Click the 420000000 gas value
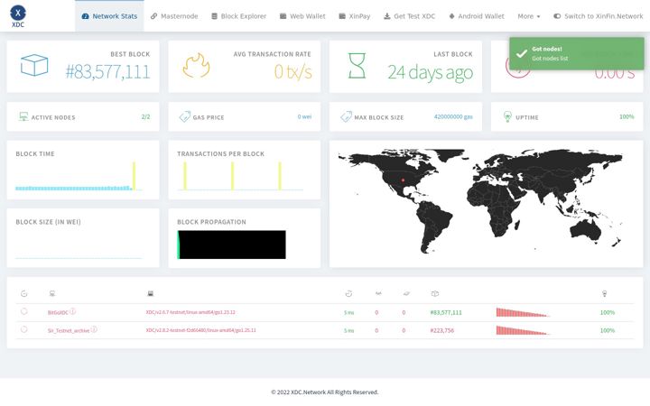650x406 pixels. coord(453,116)
